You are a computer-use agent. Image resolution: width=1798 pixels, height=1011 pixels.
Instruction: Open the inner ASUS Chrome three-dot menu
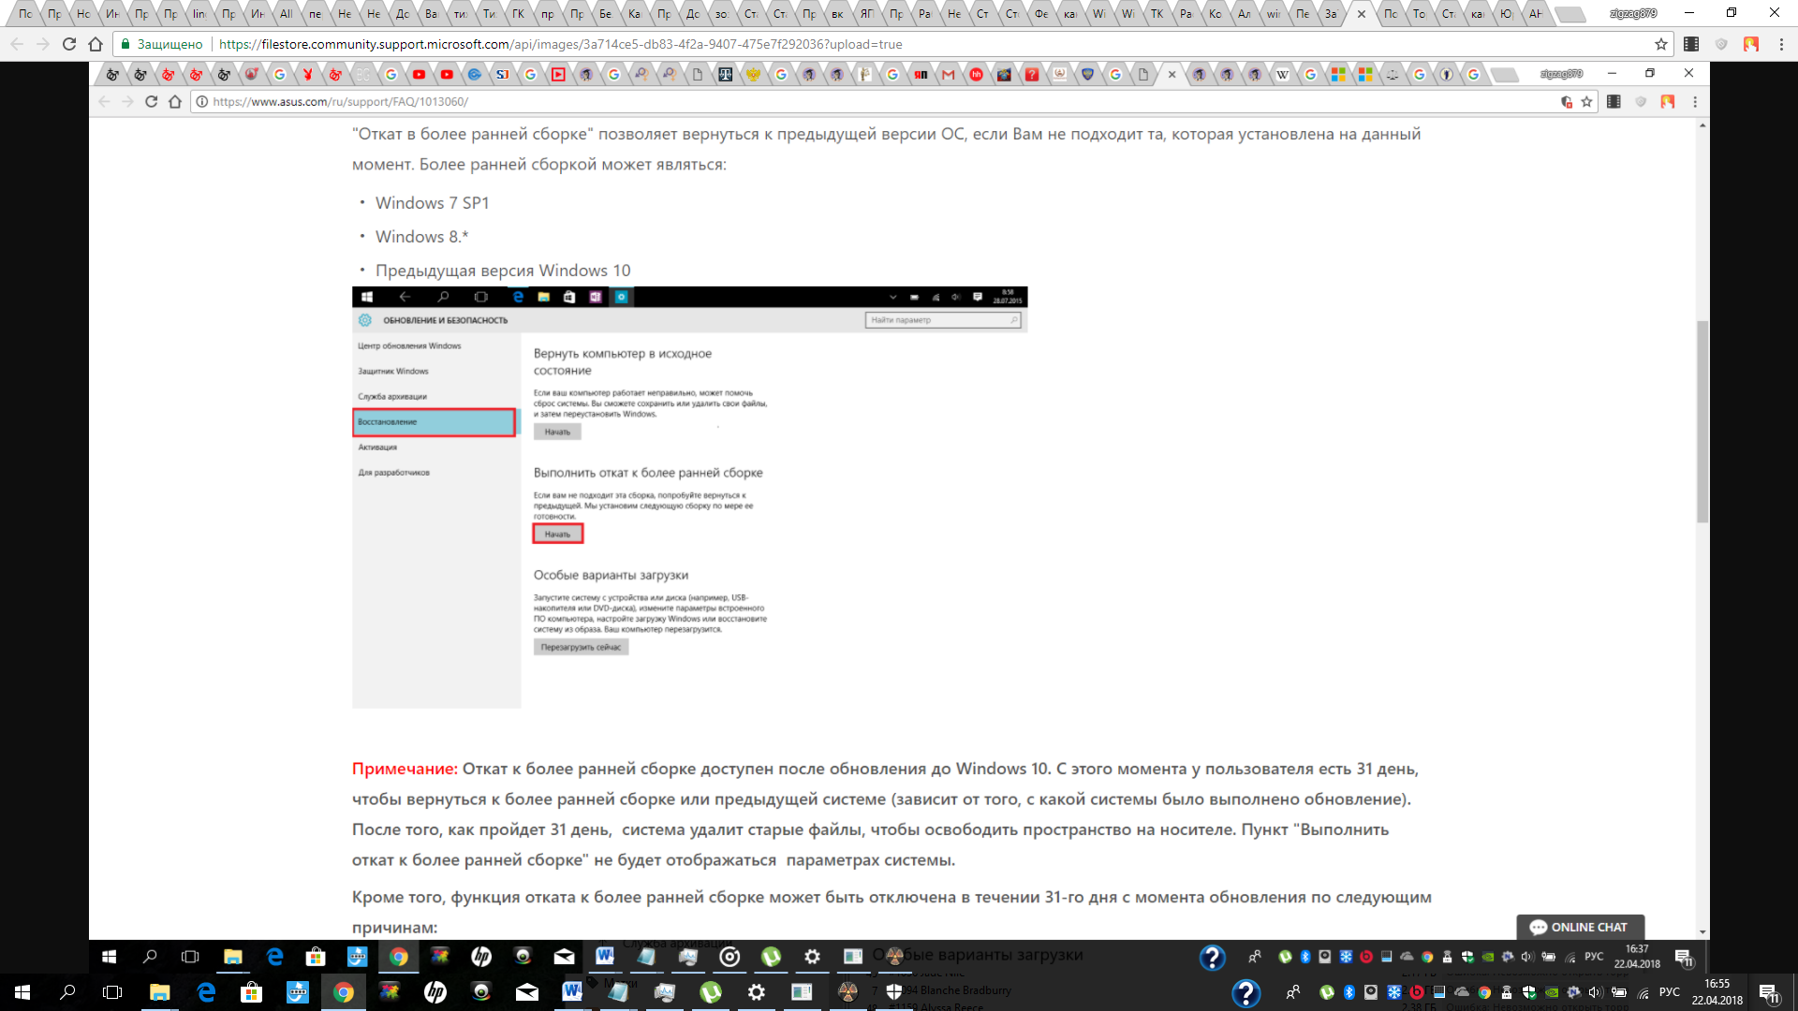1695,101
